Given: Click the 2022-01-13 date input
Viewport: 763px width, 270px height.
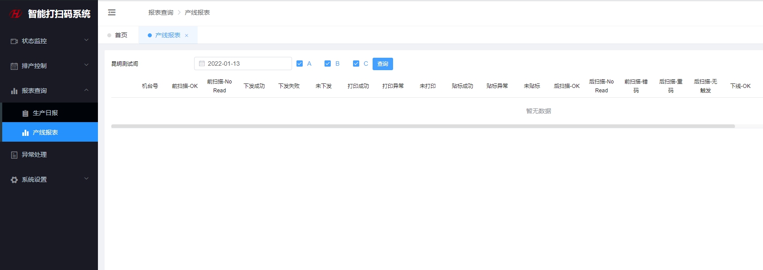Looking at the screenshot, I should (x=243, y=64).
